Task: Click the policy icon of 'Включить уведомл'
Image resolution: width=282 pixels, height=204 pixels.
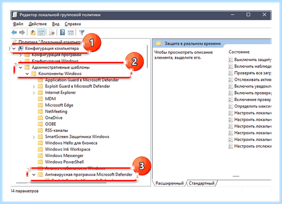Action: 230,86
